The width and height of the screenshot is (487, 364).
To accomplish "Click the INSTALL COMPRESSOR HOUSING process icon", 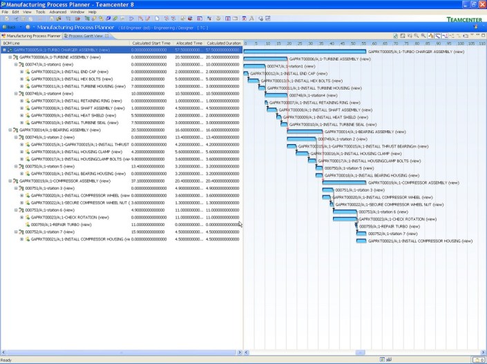I will click(x=28, y=239).
